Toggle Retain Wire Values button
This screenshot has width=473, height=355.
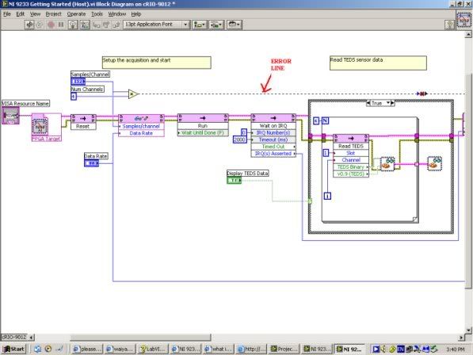click(x=85, y=25)
